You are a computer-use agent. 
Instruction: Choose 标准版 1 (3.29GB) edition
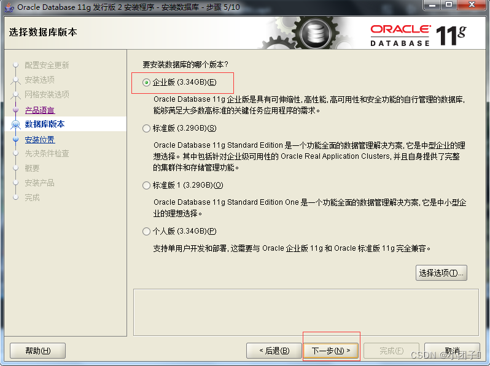(146, 185)
